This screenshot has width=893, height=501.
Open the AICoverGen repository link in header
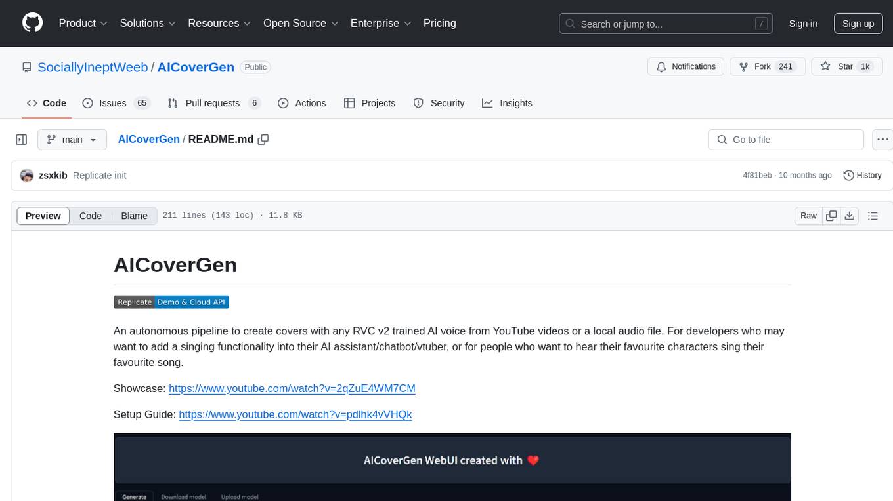point(196,67)
